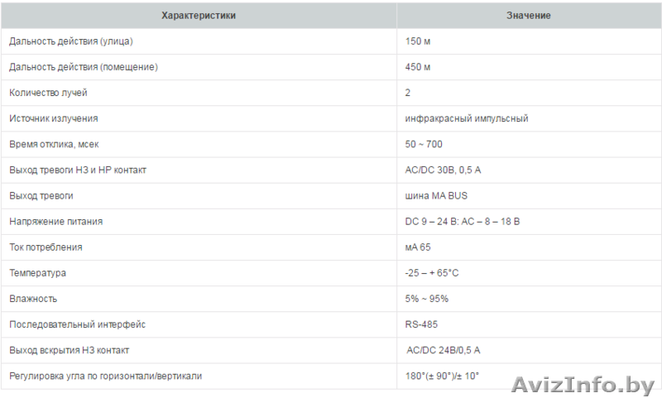Select the "Количество лучей" row label

[48, 93]
